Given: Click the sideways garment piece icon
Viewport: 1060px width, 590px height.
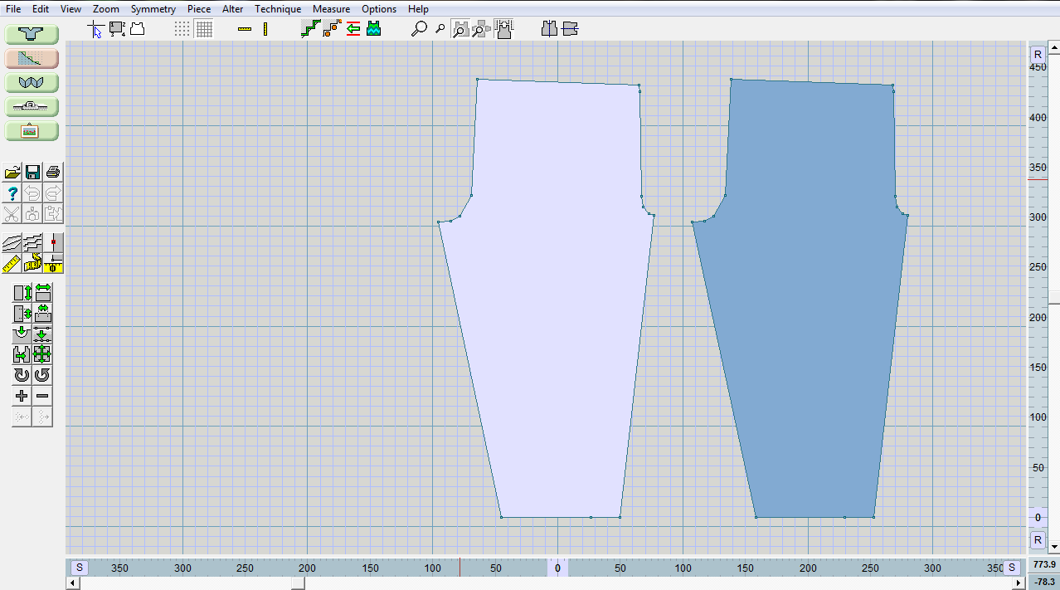Looking at the screenshot, I should coord(569,29).
